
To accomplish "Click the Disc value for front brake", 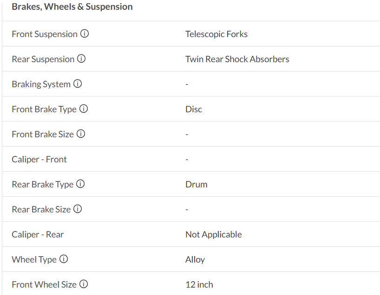I will pos(193,109).
